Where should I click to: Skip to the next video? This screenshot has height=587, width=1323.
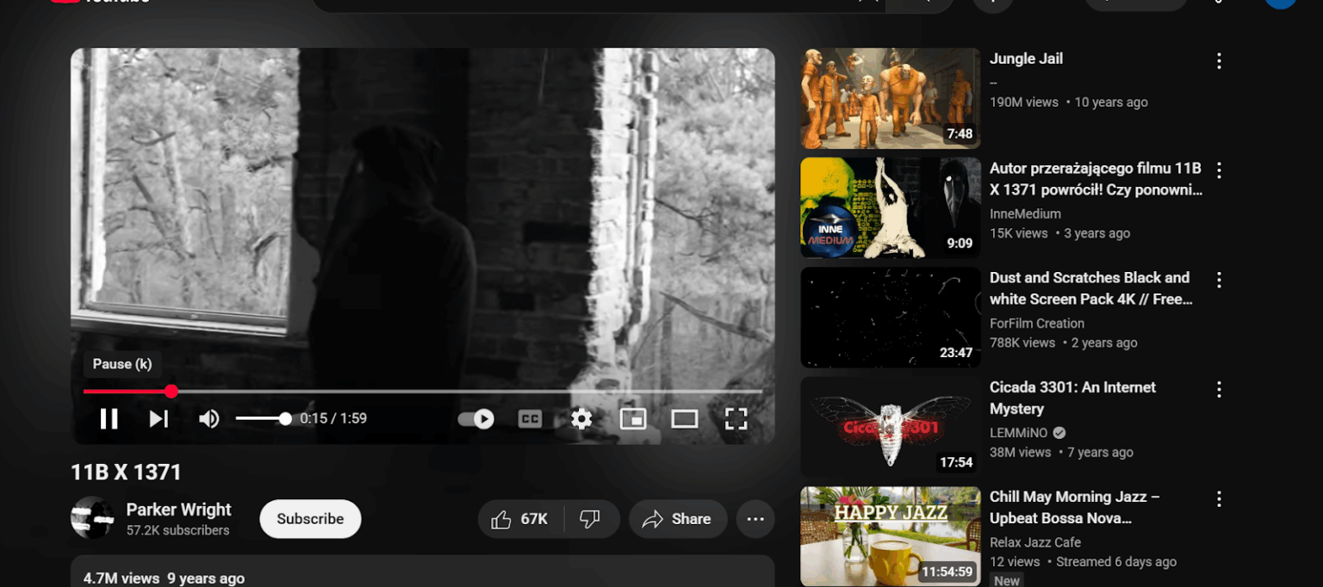(x=158, y=418)
